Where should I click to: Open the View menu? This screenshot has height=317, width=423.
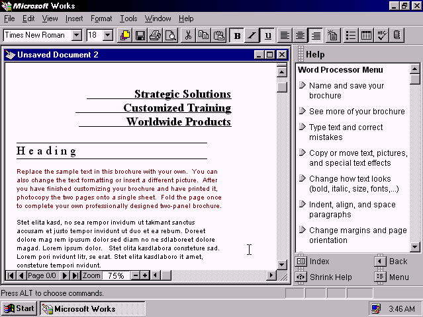50,18
